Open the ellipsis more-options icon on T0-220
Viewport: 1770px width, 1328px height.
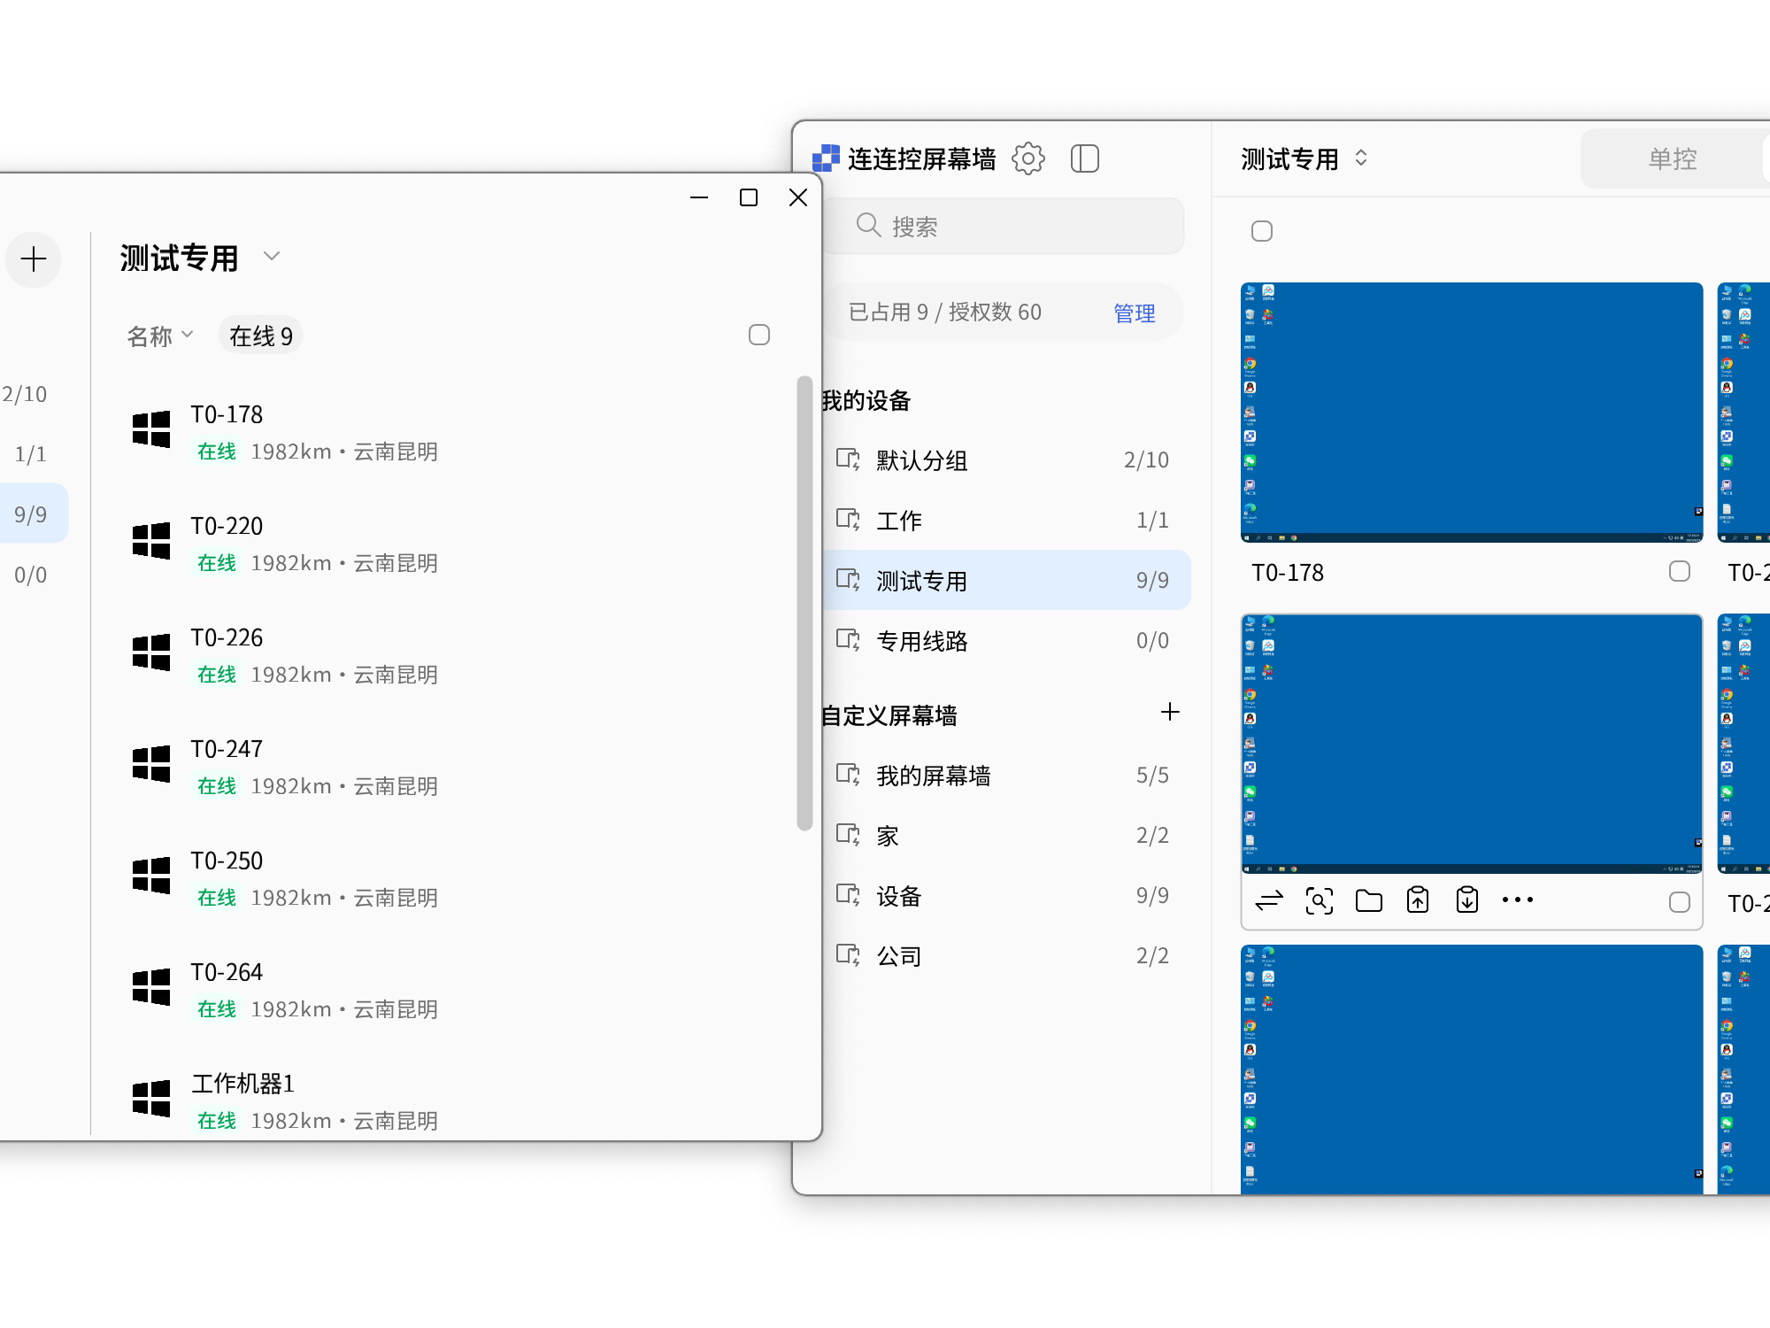point(1517,899)
